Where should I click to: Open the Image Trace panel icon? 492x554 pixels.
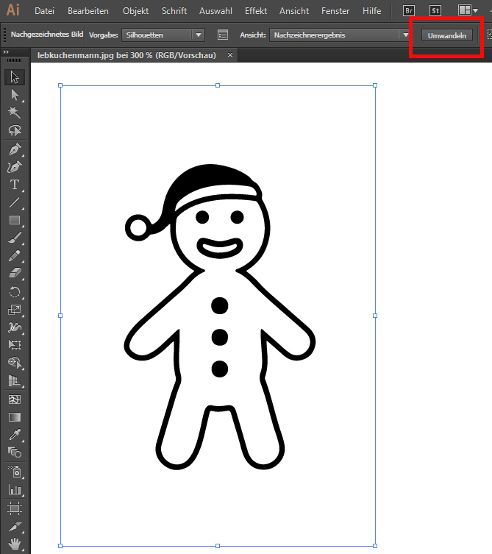point(224,35)
